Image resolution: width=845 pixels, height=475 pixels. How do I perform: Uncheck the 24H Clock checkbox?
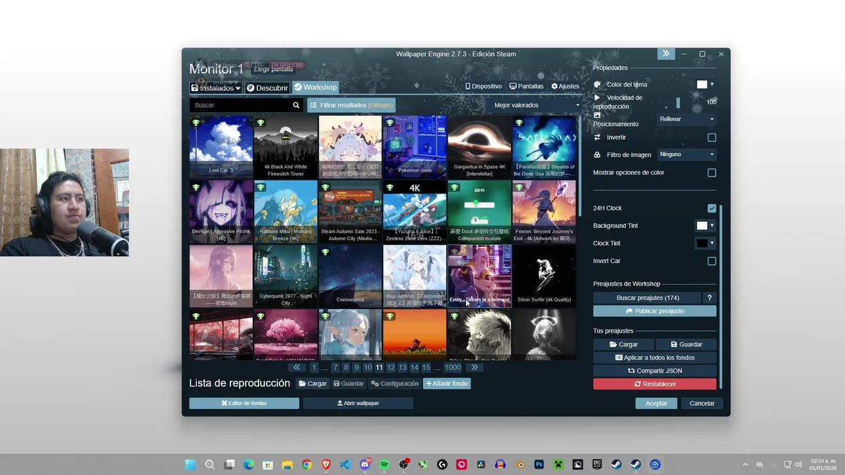(x=712, y=208)
